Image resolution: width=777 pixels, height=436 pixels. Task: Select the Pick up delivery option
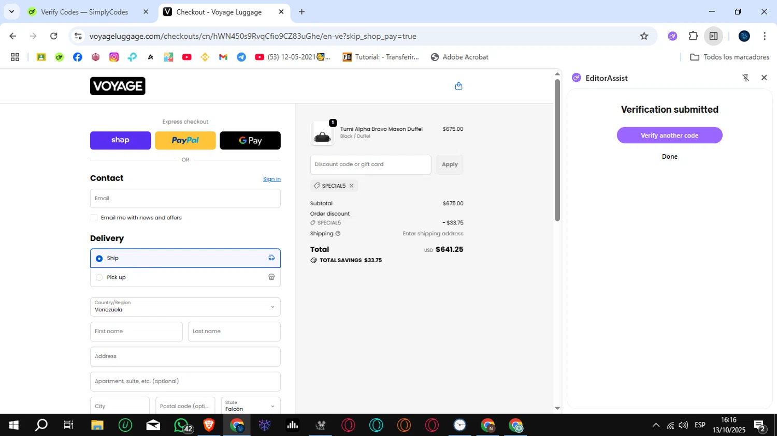point(185,277)
